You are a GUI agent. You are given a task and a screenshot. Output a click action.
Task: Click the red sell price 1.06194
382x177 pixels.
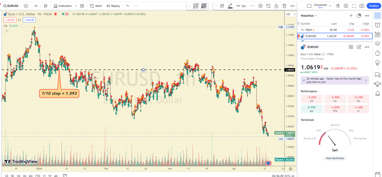click(10, 20)
